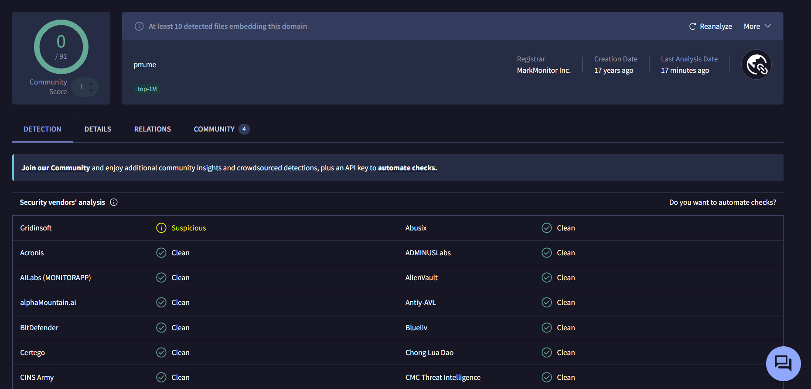Click the BitDefender clean checkmark icon
The image size is (811, 389).
161,328
